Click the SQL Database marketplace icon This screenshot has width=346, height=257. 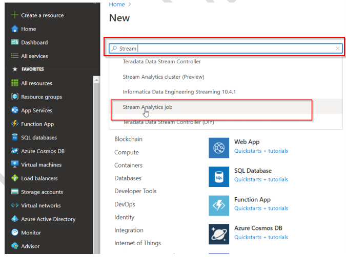[219, 177]
